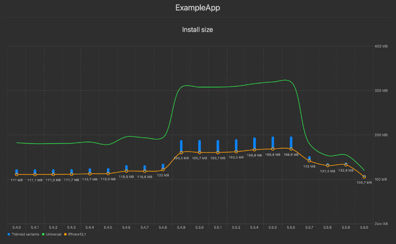The width and height of the screenshot is (396, 244).
Task: Click the 160,5 MB data point marker
Action: tap(181, 152)
